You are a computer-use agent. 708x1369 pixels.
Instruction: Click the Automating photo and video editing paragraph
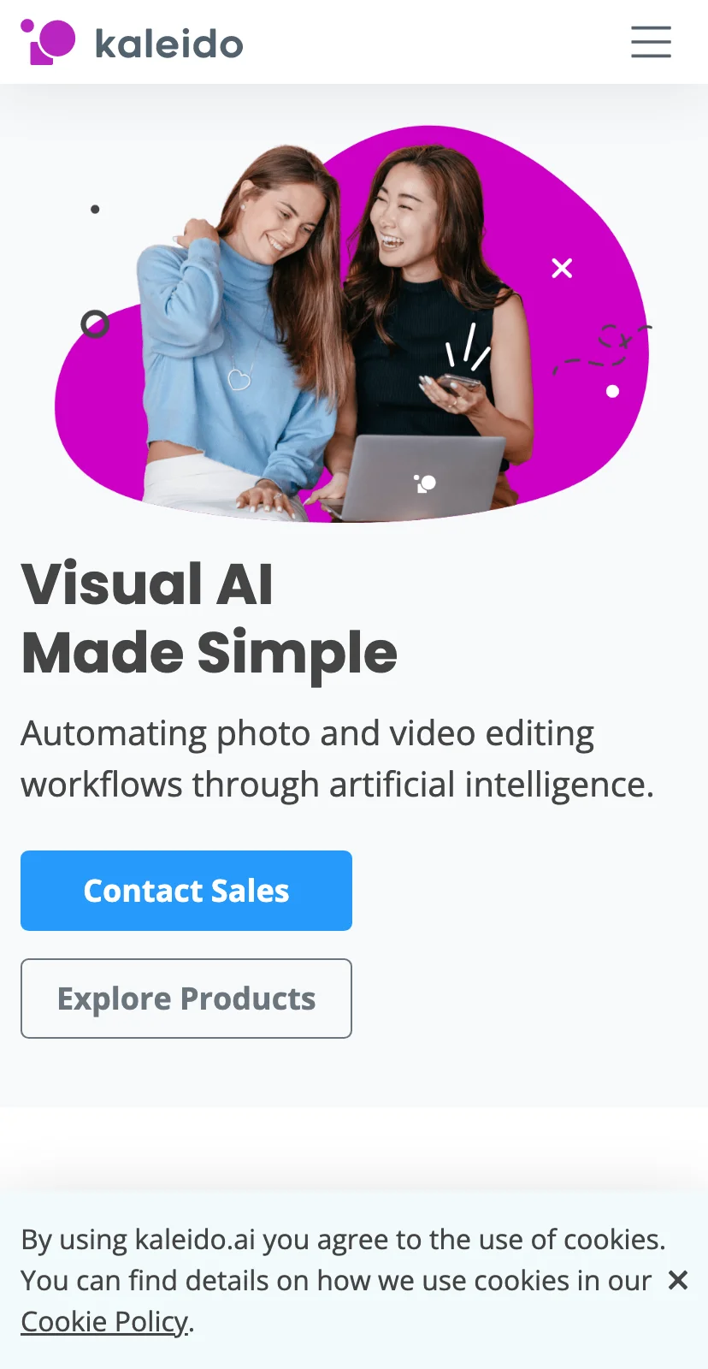(338, 759)
